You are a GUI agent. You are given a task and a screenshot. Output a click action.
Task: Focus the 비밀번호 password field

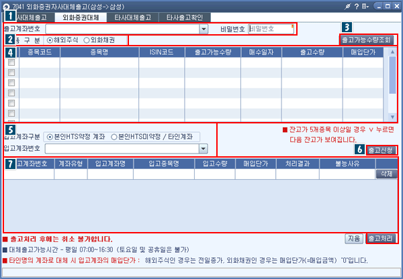pyautogui.click(x=271, y=29)
